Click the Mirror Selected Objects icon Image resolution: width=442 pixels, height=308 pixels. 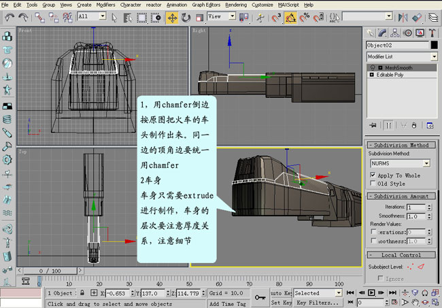403,18
